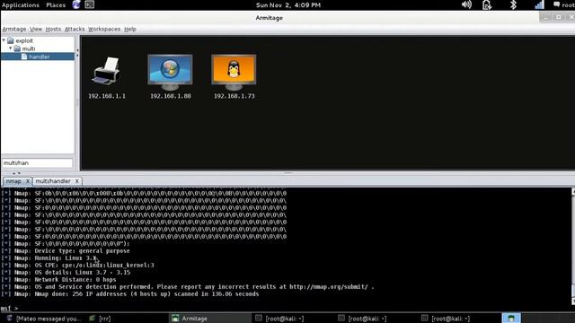Launch the terminal from top panel
The width and height of the screenshot is (575, 323).
click(x=90, y=4)
